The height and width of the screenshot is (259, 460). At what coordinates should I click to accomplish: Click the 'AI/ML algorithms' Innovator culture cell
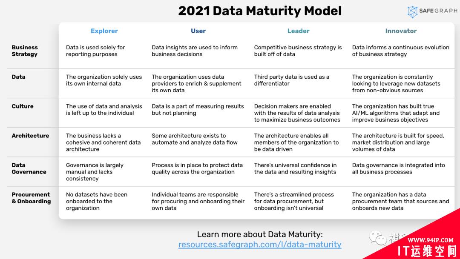tap(396, 113)
